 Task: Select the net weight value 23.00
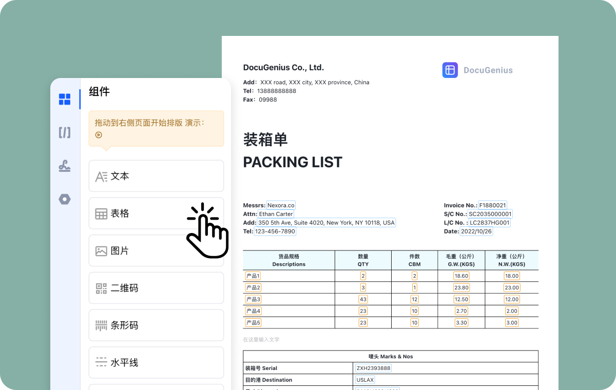point(512,287)
